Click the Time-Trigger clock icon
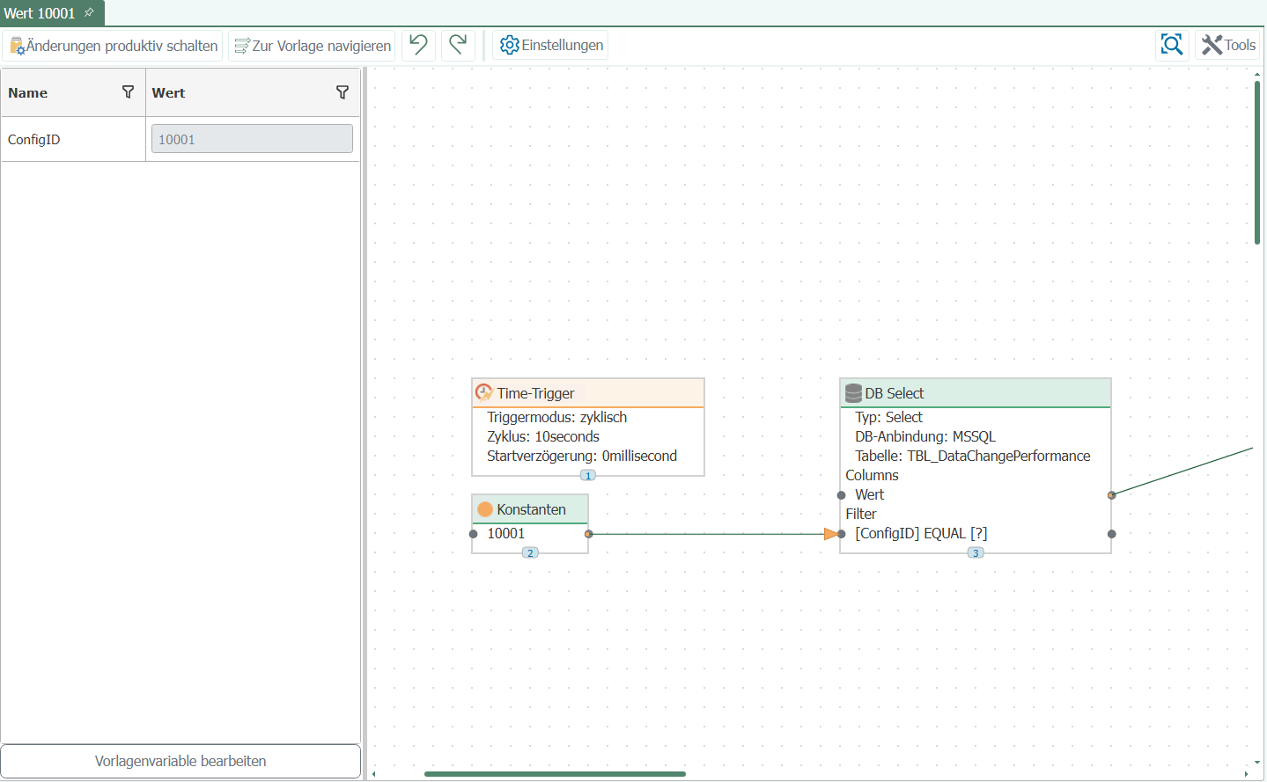1267x782 pixels. click(483, 393)
